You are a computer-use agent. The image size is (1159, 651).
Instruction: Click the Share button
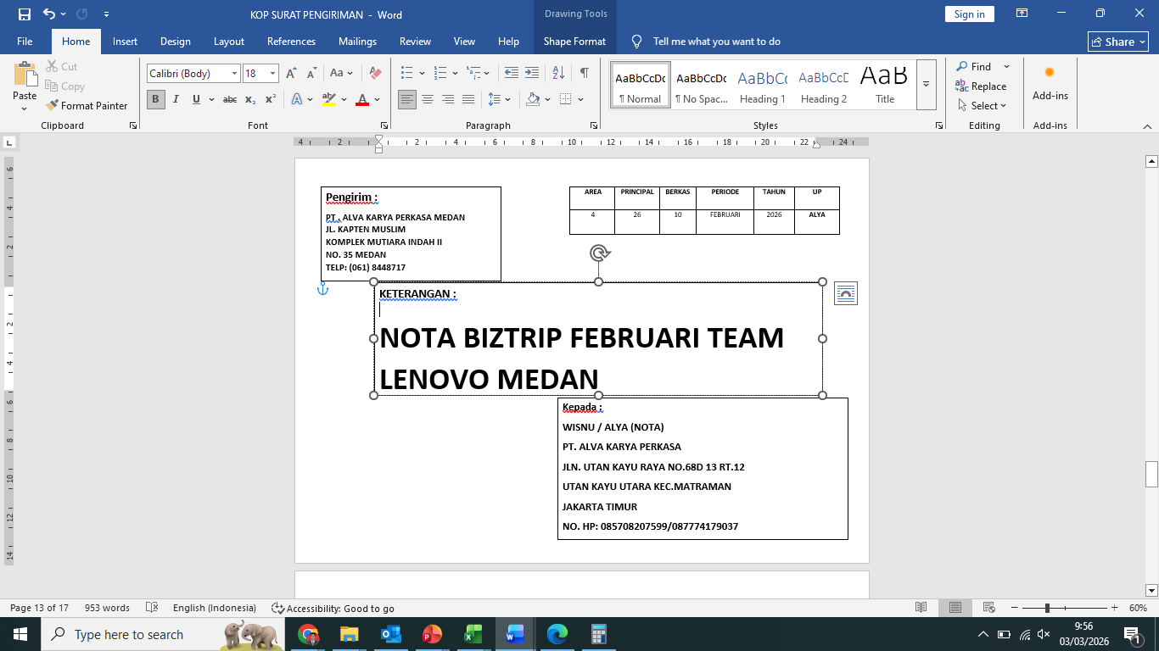(x=1117, y=42)
